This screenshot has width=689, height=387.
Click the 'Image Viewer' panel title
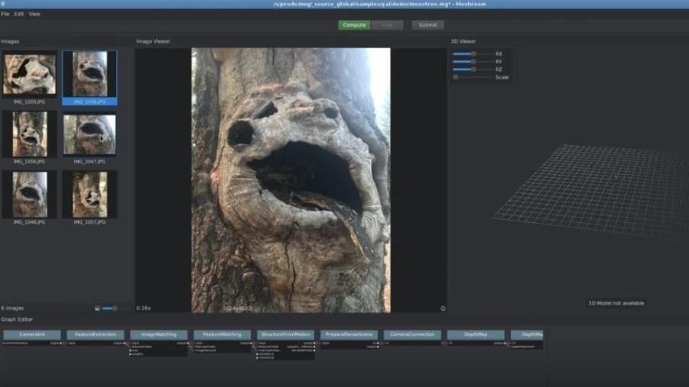tap(153, 41)
